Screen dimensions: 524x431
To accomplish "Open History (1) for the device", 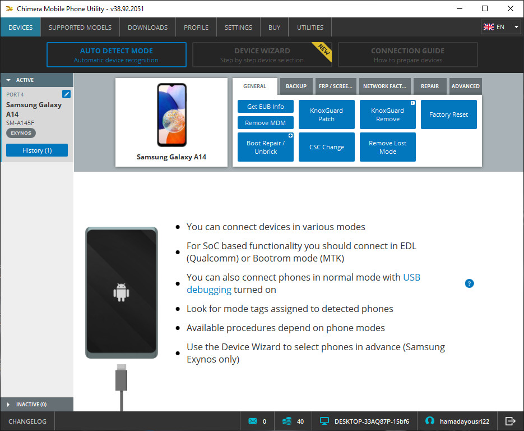I will [x=37, y=150].
